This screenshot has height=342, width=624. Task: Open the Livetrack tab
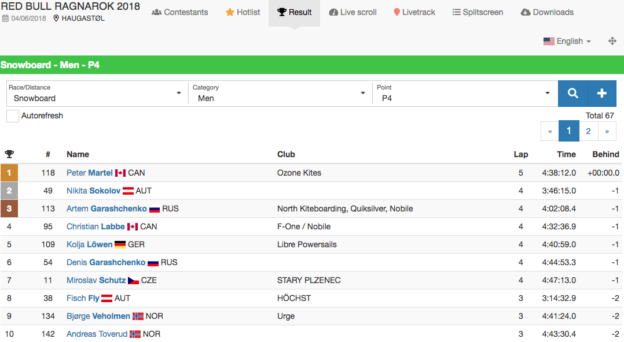pyautogui.click(x=414, y=12)
